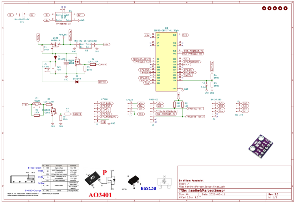
Task: Select the PWR_BATT power flag label
Action: 63,34
